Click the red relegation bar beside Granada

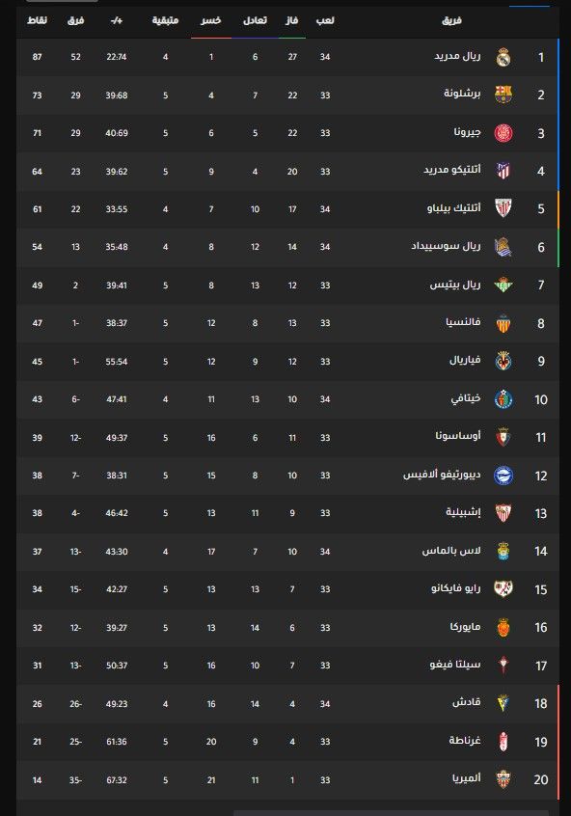(x=557, y=740)
